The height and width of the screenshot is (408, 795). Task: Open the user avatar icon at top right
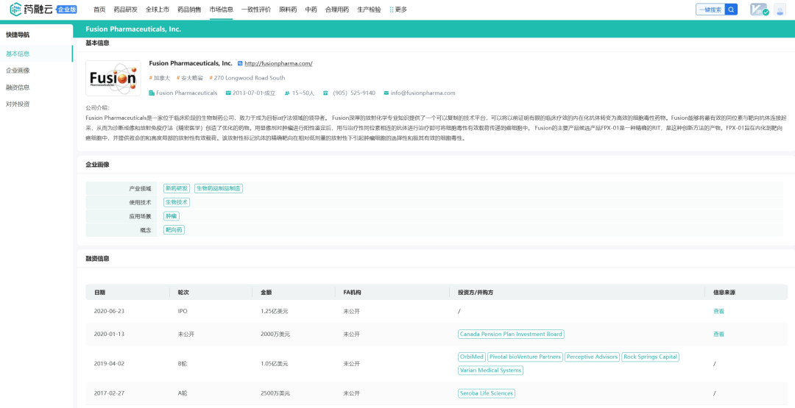click(x=780, y=10)
